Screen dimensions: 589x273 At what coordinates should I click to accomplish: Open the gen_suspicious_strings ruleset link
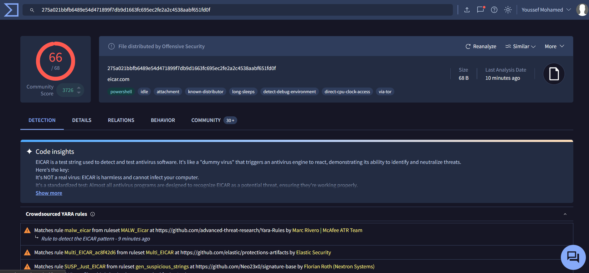[162, 266]
